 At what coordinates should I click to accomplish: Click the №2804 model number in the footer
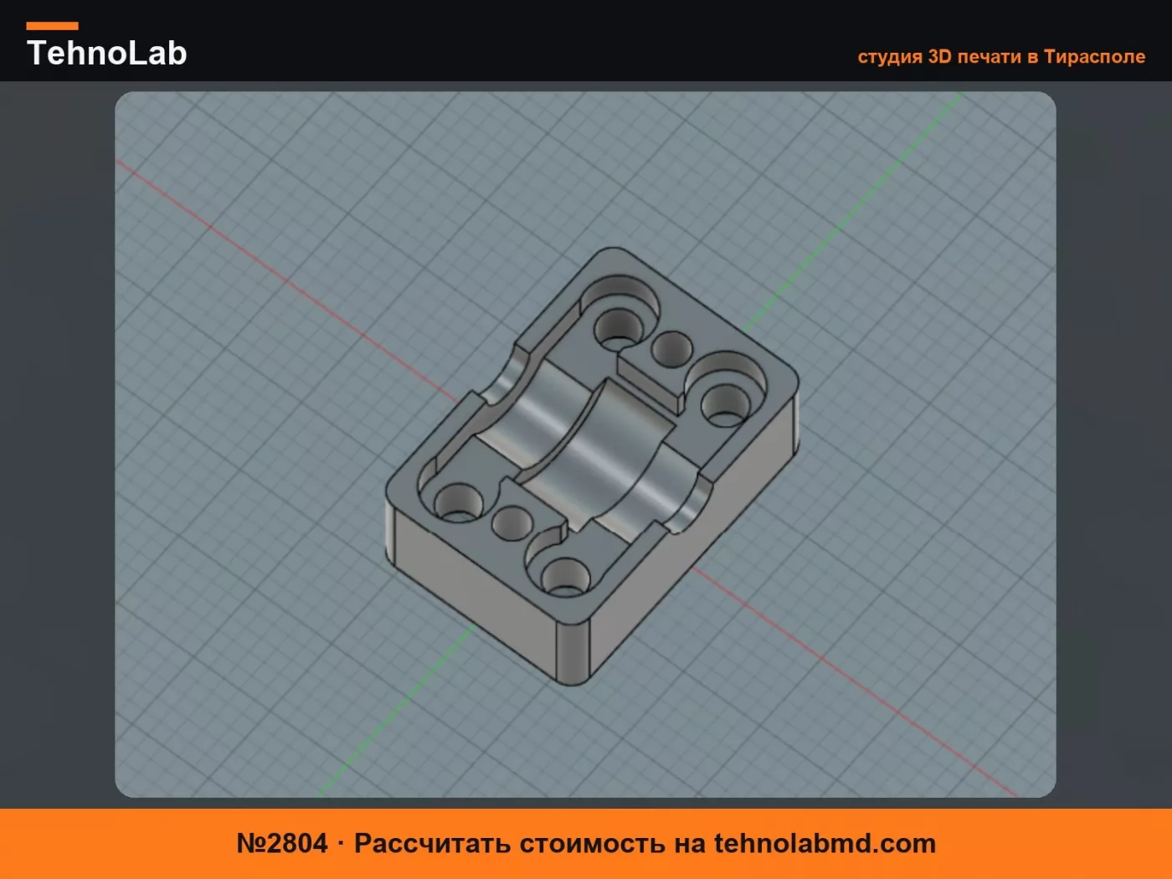coord(281,843)
